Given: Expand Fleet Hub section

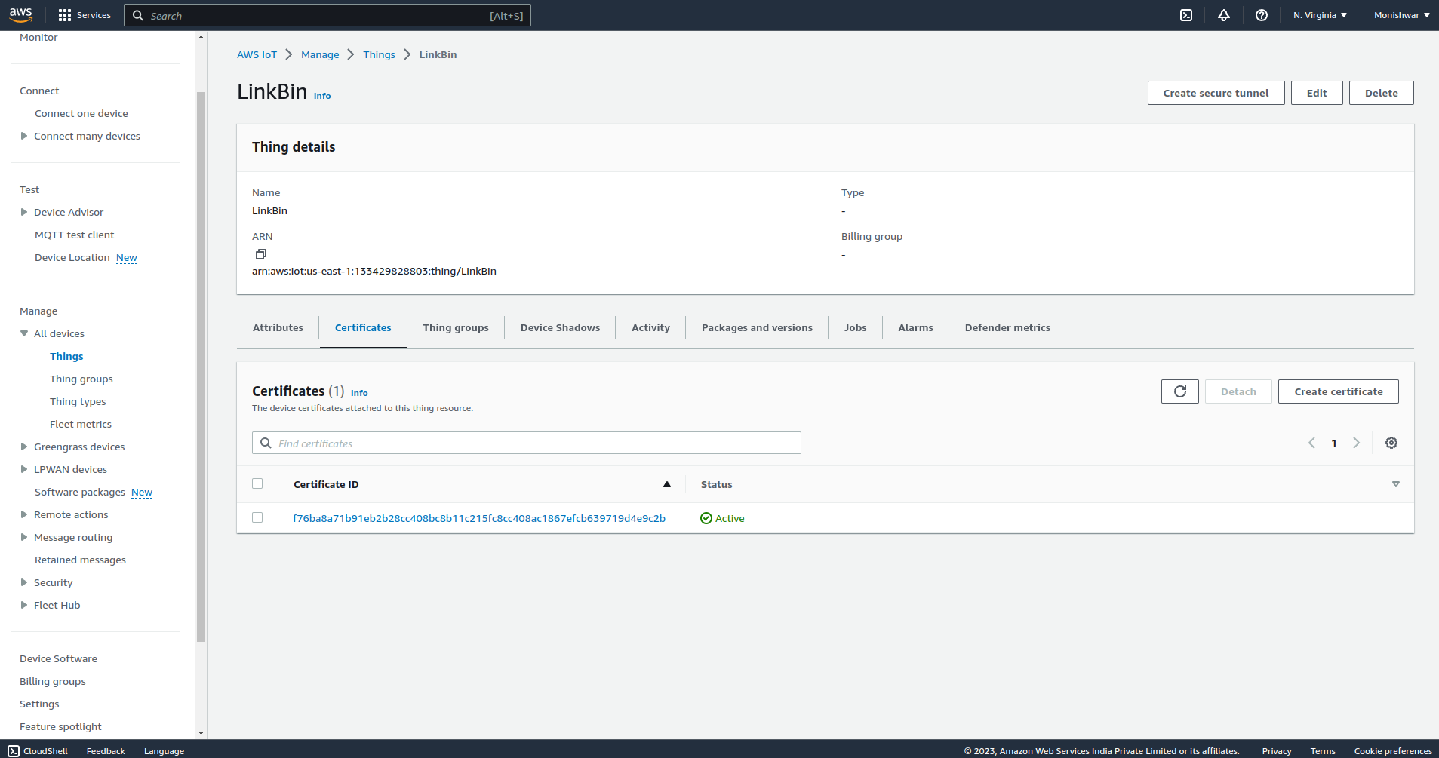Looking at the screenshot, I should [24, 605].
